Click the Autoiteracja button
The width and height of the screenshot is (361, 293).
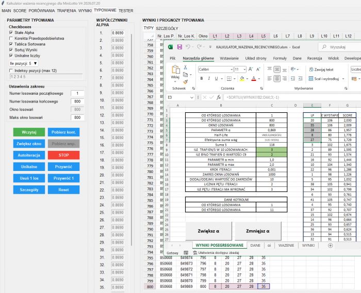(29, 155)
